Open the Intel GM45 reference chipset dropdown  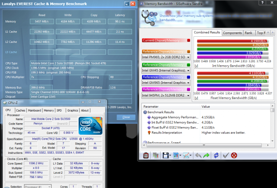point(188,70)
